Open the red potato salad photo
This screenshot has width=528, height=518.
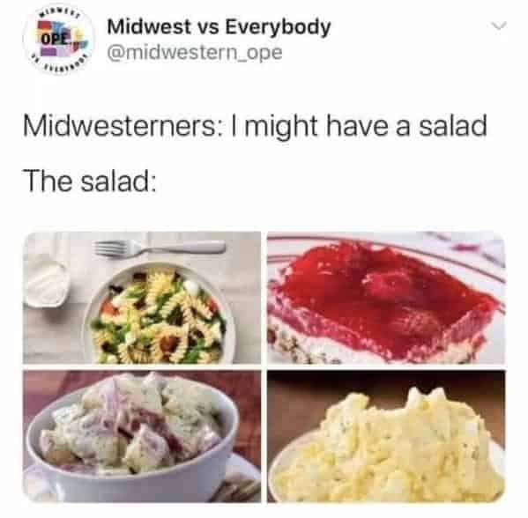(x=142, y=437)
